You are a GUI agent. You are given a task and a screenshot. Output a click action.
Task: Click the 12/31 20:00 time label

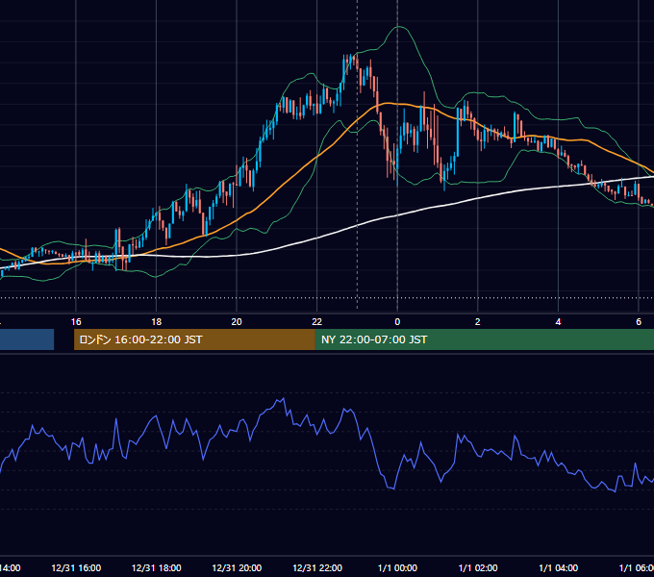[237, 567]
